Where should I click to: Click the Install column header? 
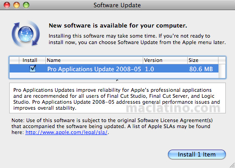32,60
